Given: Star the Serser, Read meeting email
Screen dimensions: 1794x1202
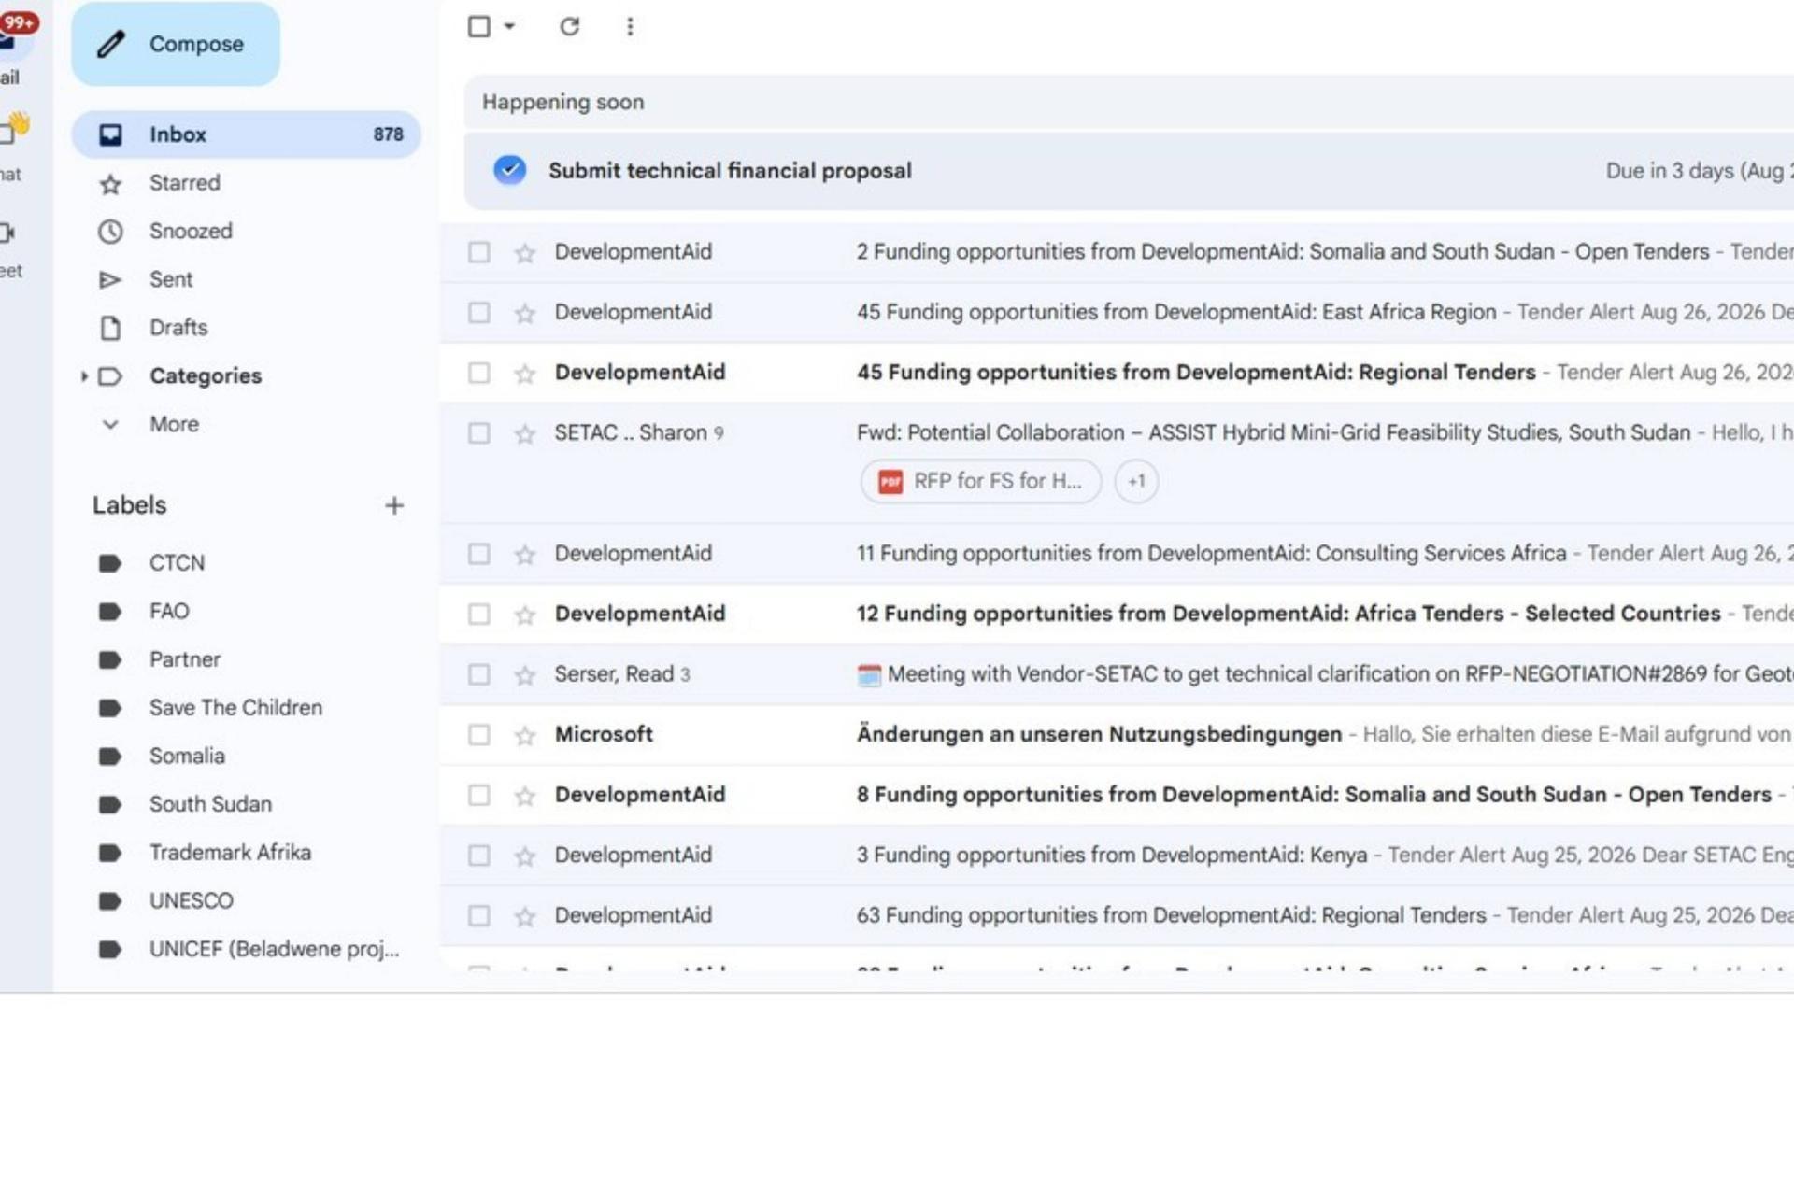Looking at the screenshot, I should click(525, 674).
